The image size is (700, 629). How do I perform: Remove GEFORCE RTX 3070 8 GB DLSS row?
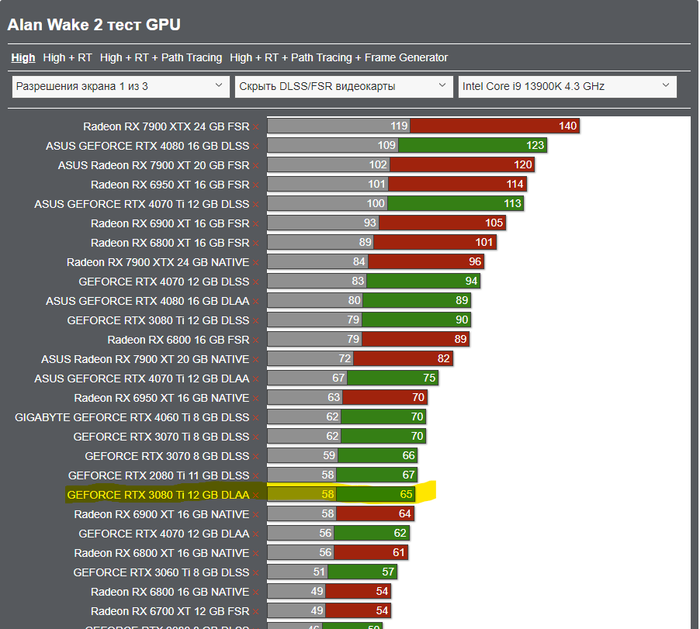pos(256,457)
